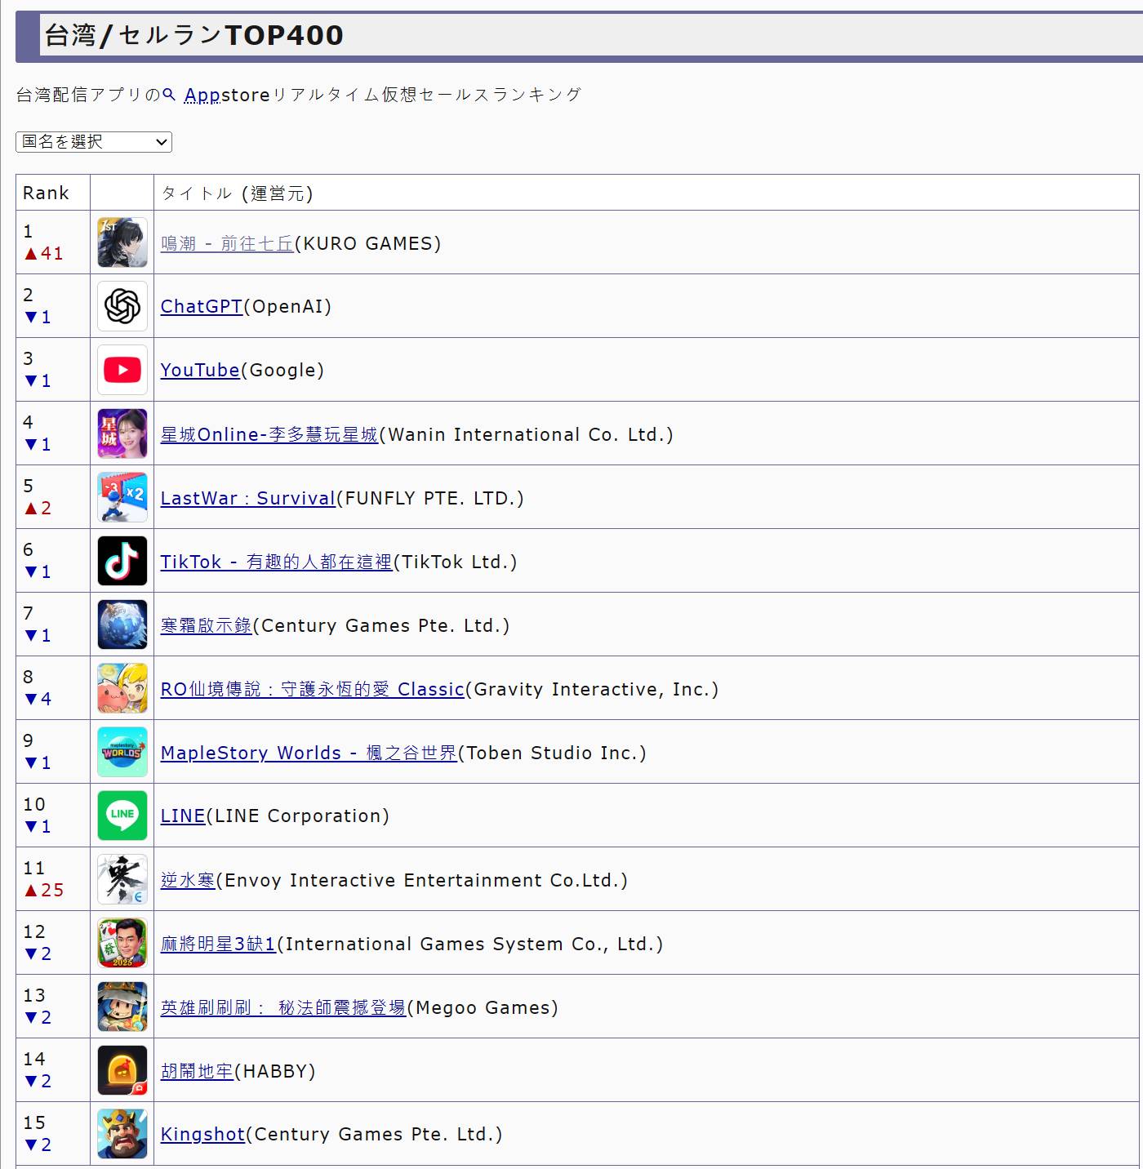The width and height of the screenshot is (1143, 1169).
Task: Click the (Wanin International Co. Ltd.) text
Action: (x=527, y=434)
